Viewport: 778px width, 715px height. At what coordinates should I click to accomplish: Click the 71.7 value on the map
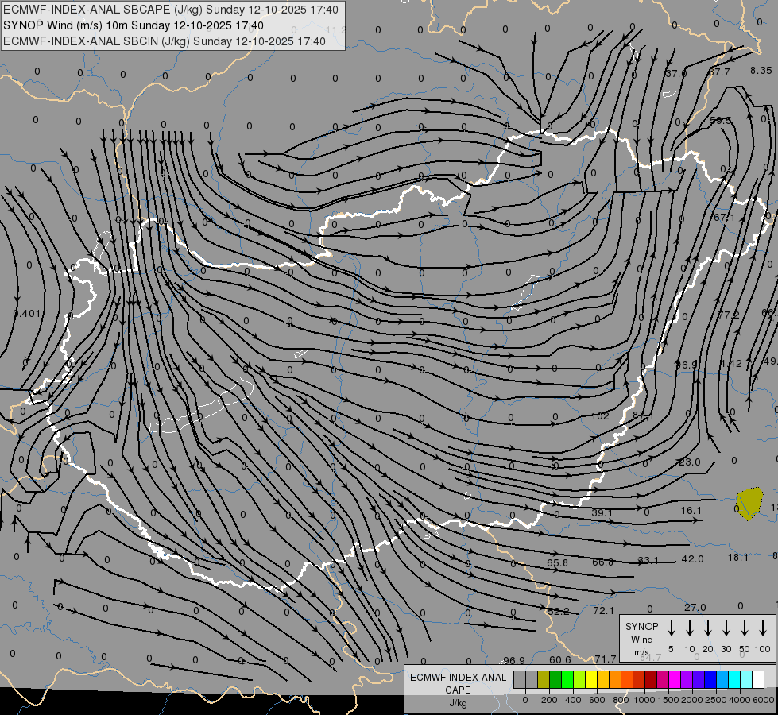point(606,659)
